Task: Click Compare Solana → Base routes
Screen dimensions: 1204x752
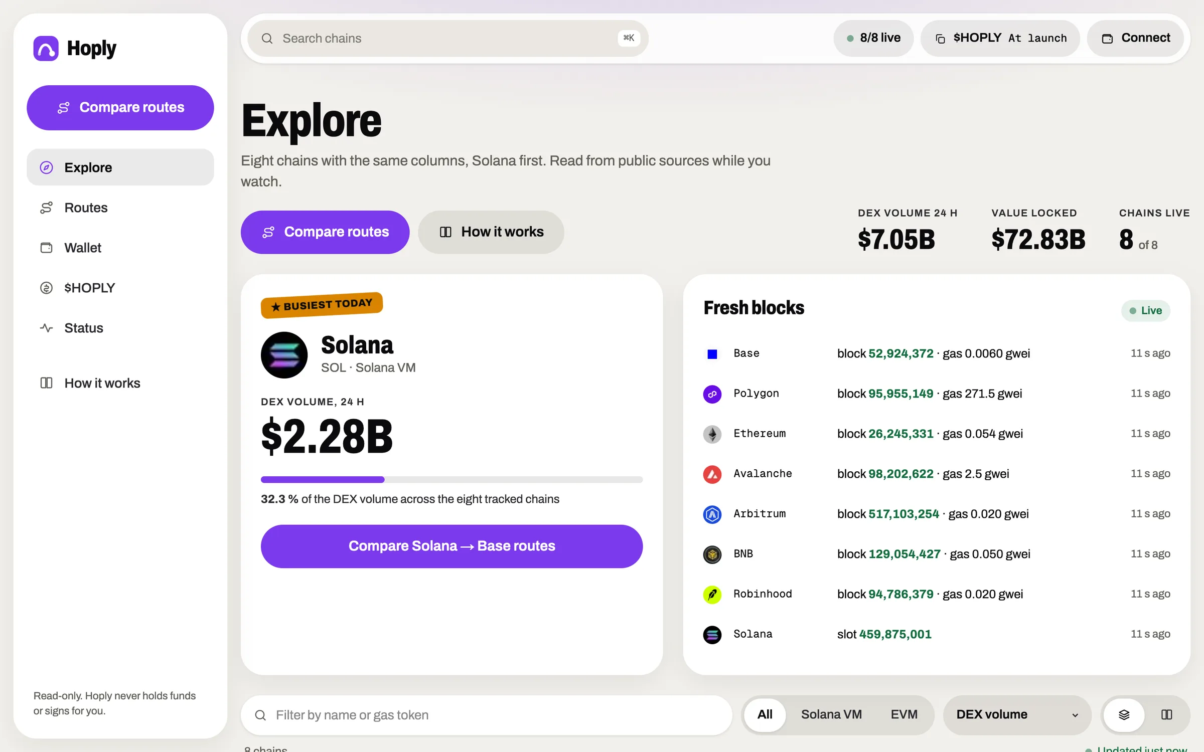Action: point(452,546)
